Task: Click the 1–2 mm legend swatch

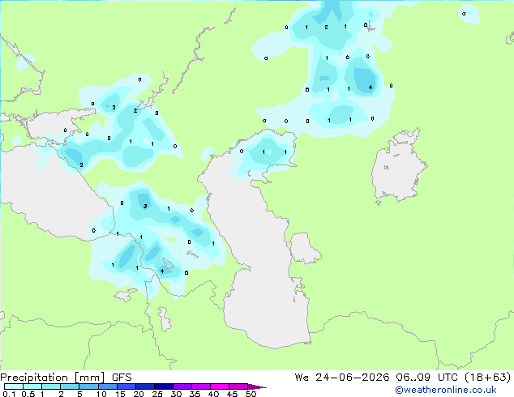Action: (x=51, y=386)
